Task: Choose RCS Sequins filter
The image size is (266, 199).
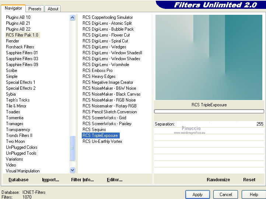Action: tap(94, 130)
